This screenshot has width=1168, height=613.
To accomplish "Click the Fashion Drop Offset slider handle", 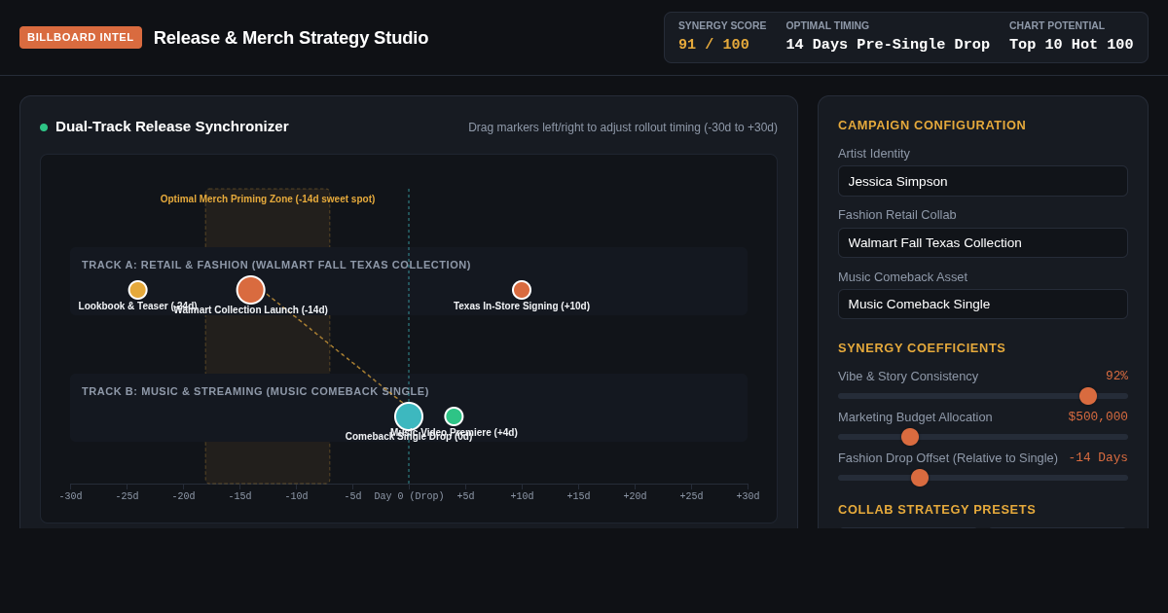I will point(920,478).
